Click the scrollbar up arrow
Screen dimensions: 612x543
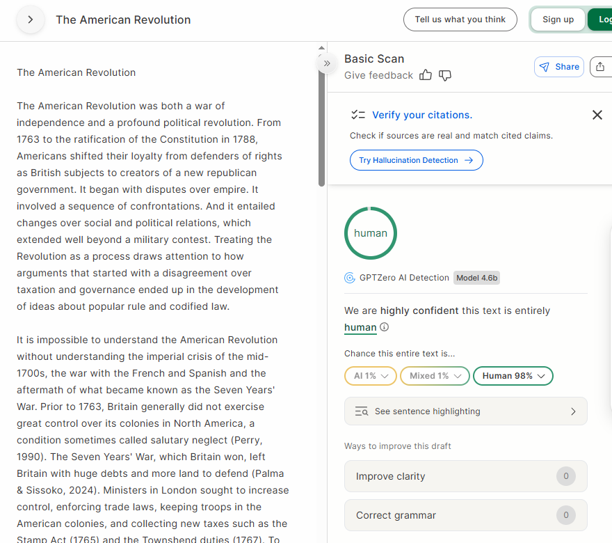[x=321, y=47]
